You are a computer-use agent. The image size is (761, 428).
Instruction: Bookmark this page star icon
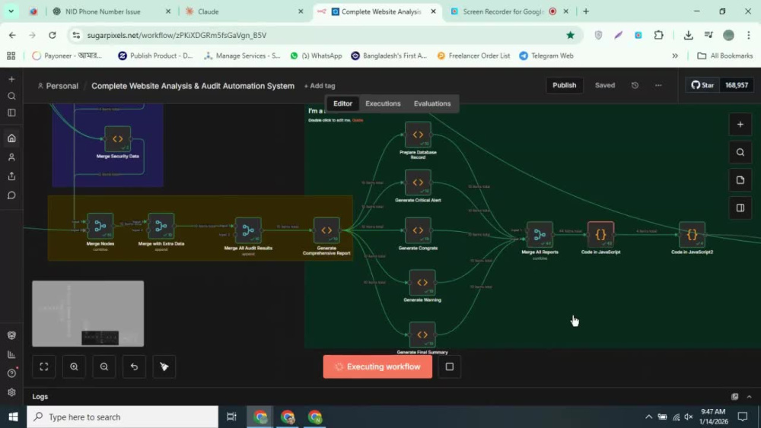click(570, 35)
